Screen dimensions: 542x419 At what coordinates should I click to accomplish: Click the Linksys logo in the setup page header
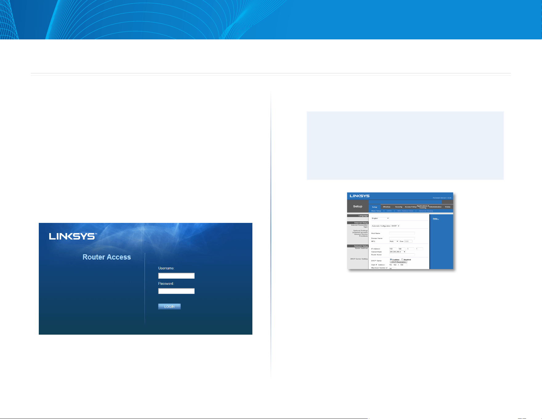tap(359, 196)
